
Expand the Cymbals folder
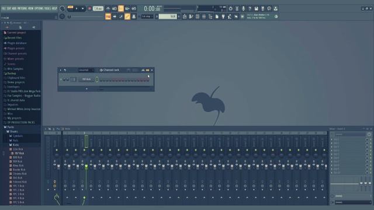(18, 136)
